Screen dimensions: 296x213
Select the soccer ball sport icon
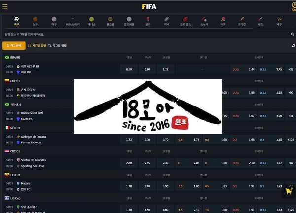point(16,19)
